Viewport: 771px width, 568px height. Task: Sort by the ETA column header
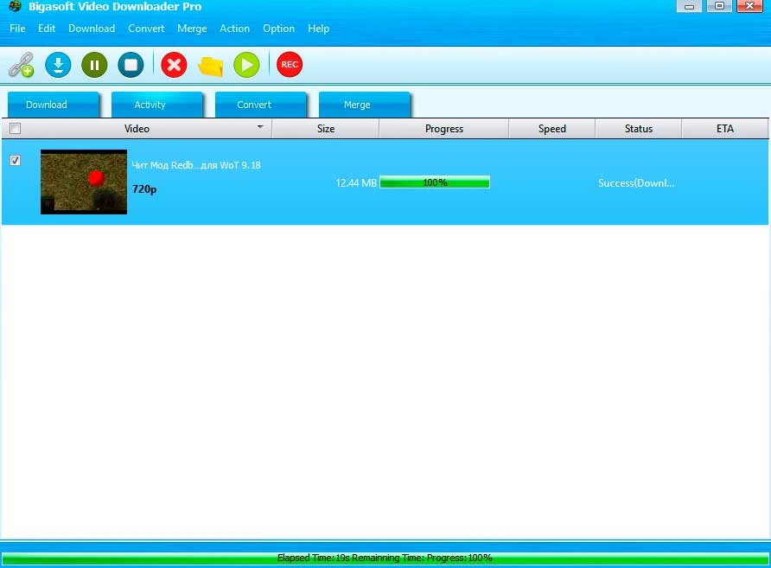click(x=725, y=129)
